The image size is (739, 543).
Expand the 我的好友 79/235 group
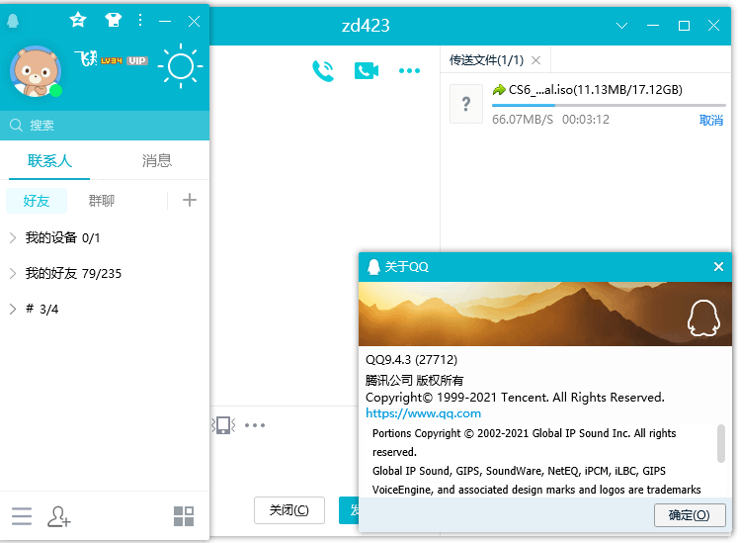(x=13, y=273)
